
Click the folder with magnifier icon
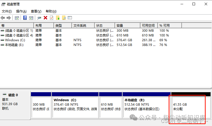coord(64,18)
